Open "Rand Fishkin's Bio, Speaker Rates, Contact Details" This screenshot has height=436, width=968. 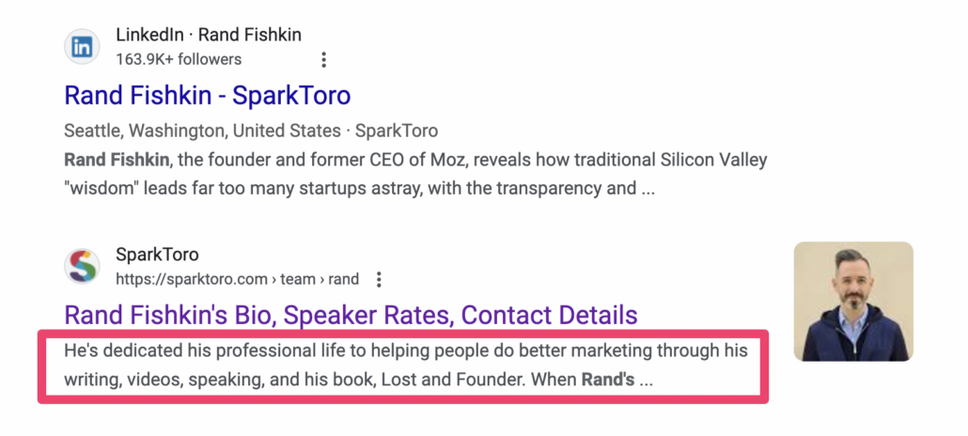[x=351, y=315]
